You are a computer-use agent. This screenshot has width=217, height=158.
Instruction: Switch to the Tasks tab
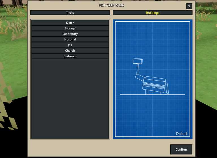point(70,13)
